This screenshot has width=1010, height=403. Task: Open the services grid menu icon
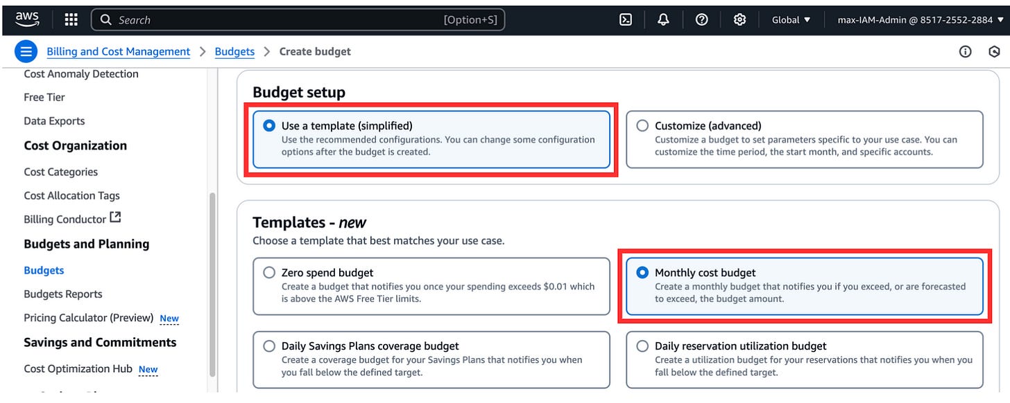(71, 20)
